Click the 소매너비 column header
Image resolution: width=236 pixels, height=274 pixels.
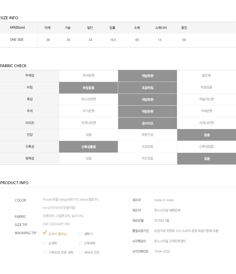161,28
